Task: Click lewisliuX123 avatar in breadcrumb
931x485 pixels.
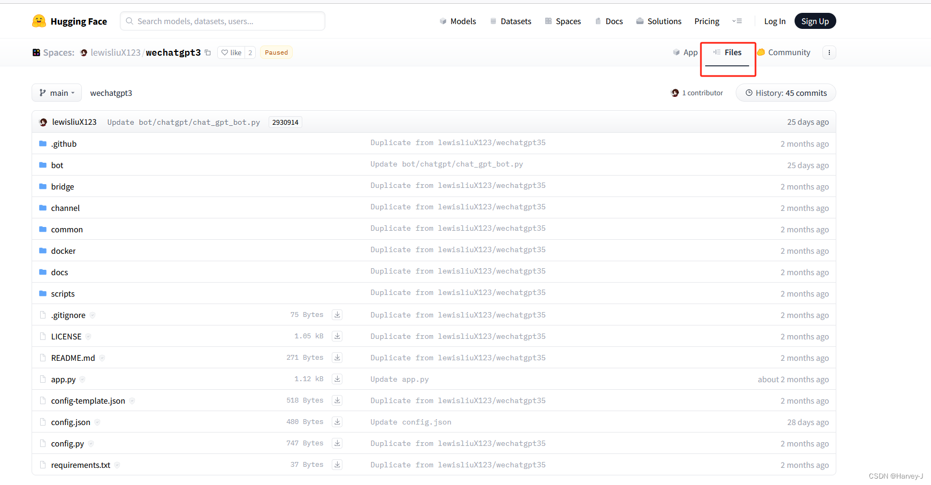Action: click(84, 52)
